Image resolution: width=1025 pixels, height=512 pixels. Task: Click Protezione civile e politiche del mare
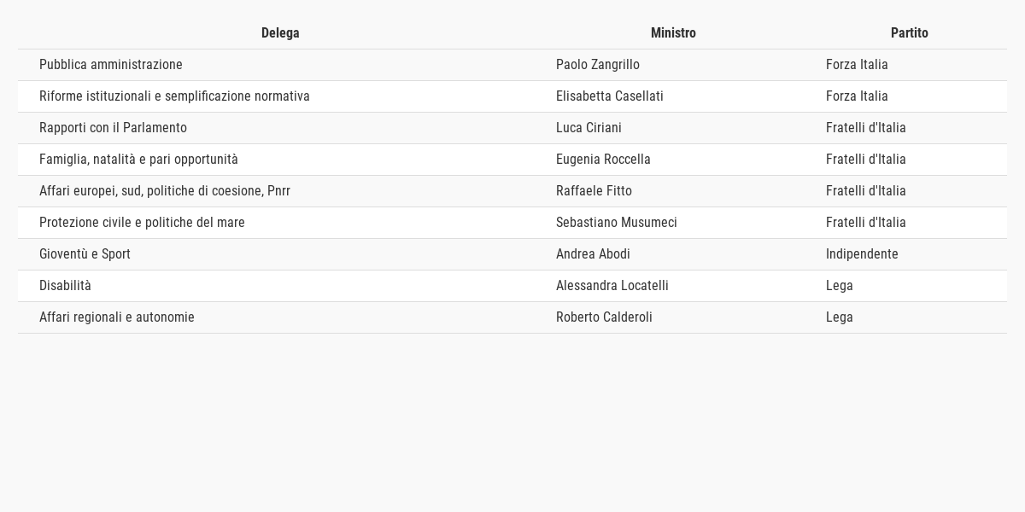[x=142, y=223]
